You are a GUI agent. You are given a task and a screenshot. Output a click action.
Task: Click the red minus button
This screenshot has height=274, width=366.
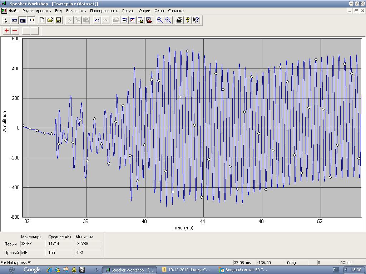click(15, 31)
